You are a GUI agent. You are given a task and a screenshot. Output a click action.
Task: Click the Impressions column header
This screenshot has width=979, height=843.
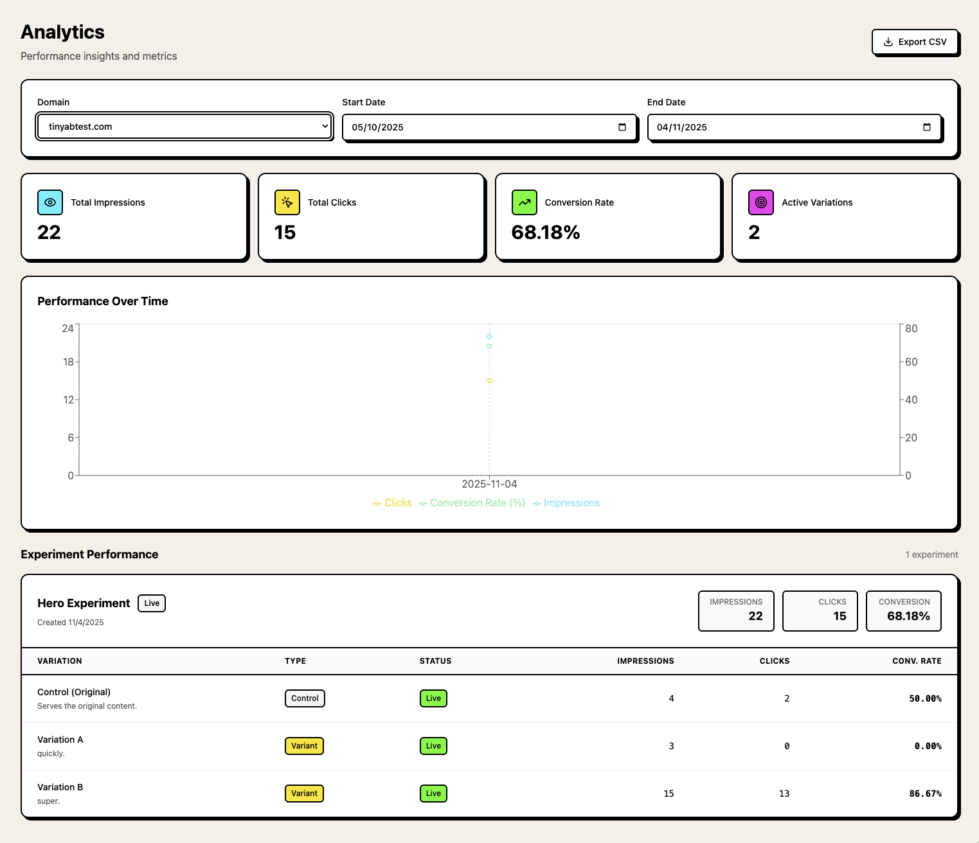coord(645,661)
